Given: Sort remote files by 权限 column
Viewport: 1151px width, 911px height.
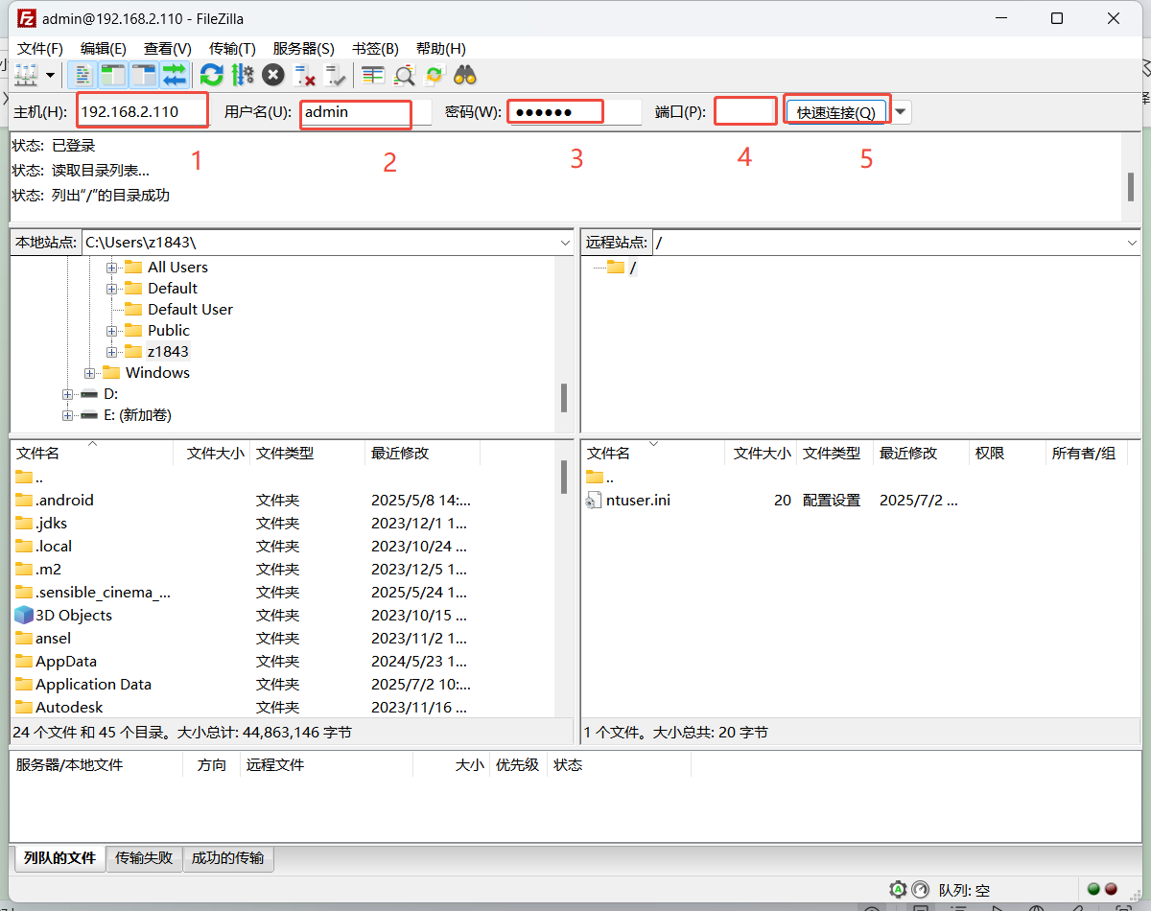Looking at the screenshot, I should [x=1006, y=453].
